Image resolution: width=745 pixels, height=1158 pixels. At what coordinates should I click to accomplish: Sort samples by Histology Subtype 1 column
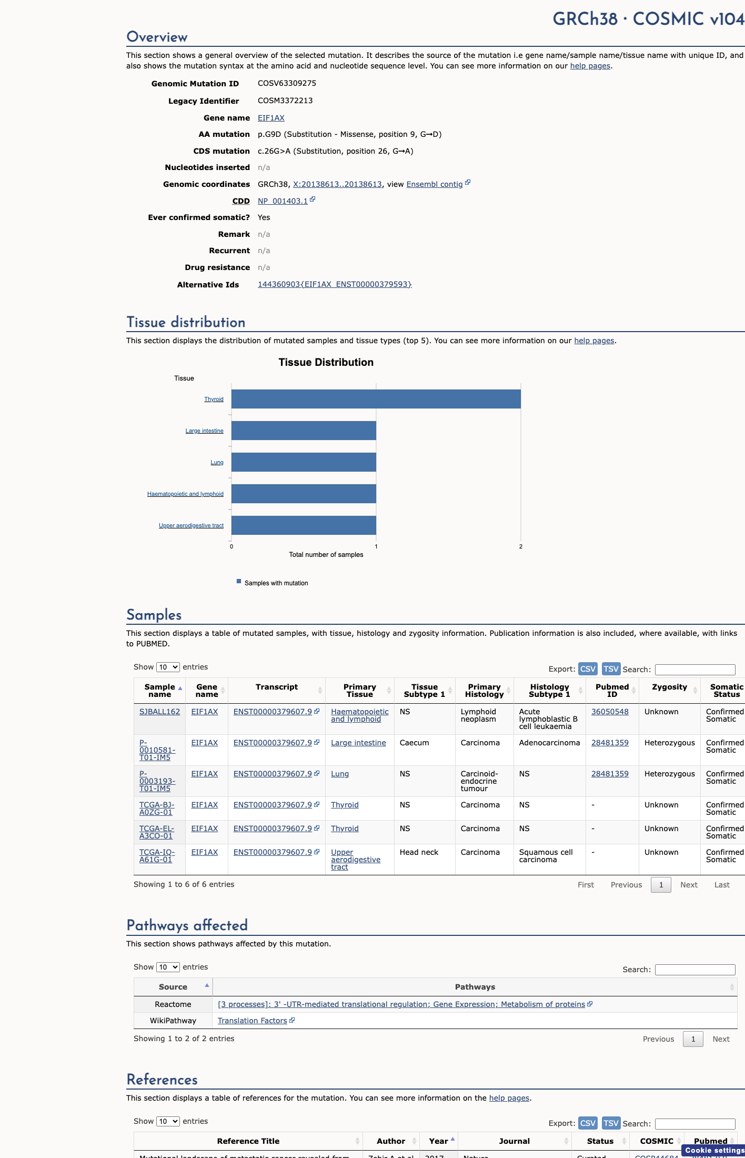[550, 691]
